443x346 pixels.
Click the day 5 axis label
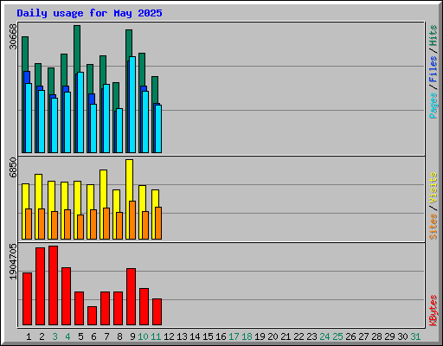click(x=80, y=336)
